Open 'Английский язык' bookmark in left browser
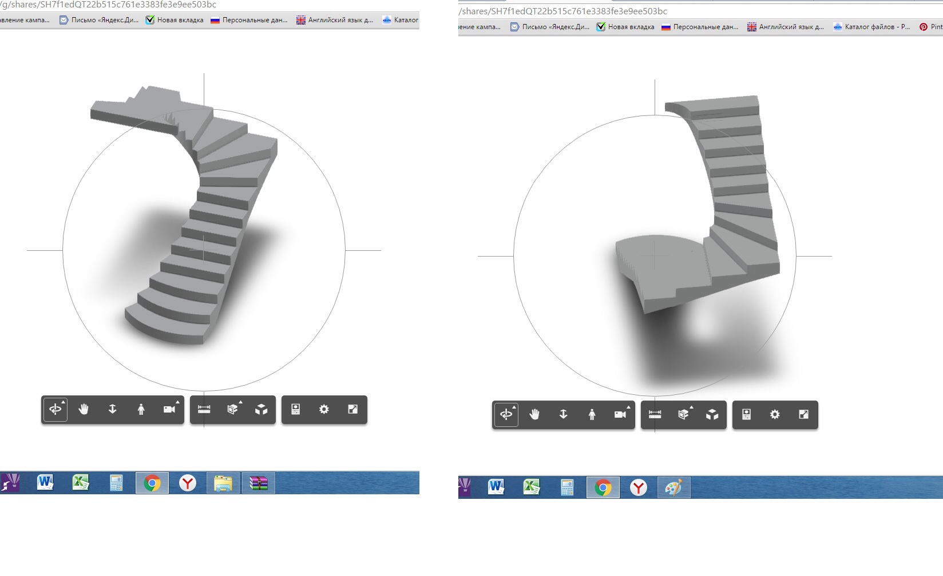This screenshot has height=576, width=943. click(x=334, y=20)
